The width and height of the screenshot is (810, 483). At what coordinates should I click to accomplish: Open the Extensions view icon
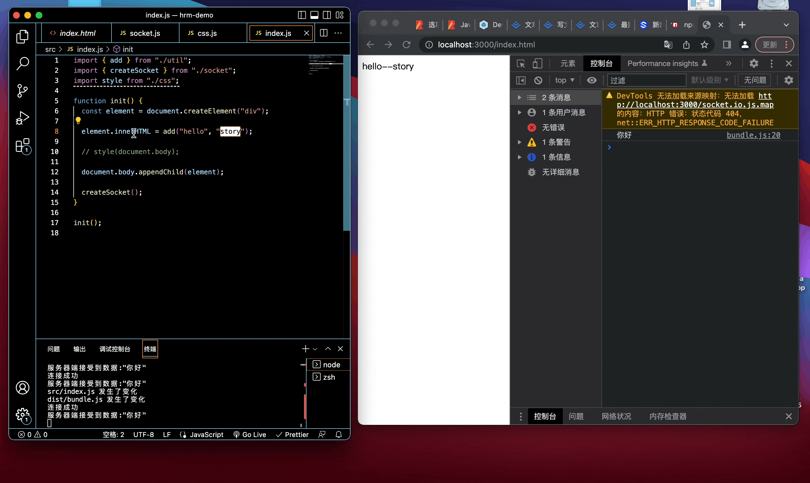(22, 146)
